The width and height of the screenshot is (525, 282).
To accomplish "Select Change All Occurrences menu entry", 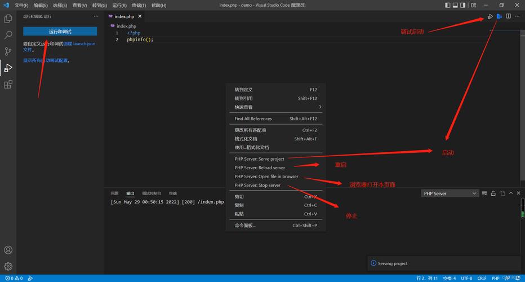I will 276,130.
